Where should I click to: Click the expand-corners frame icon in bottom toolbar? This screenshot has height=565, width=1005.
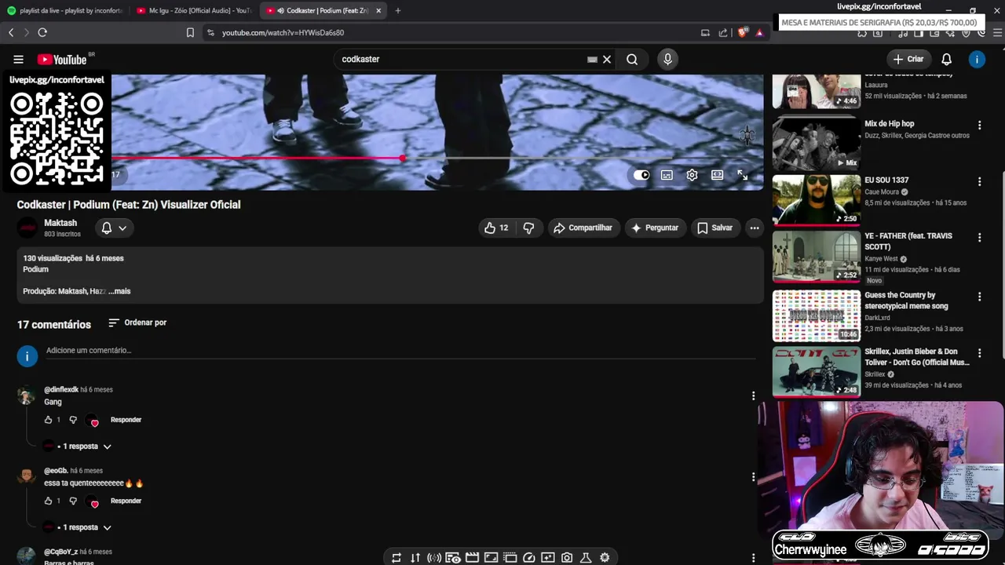(x=491, y=558)
